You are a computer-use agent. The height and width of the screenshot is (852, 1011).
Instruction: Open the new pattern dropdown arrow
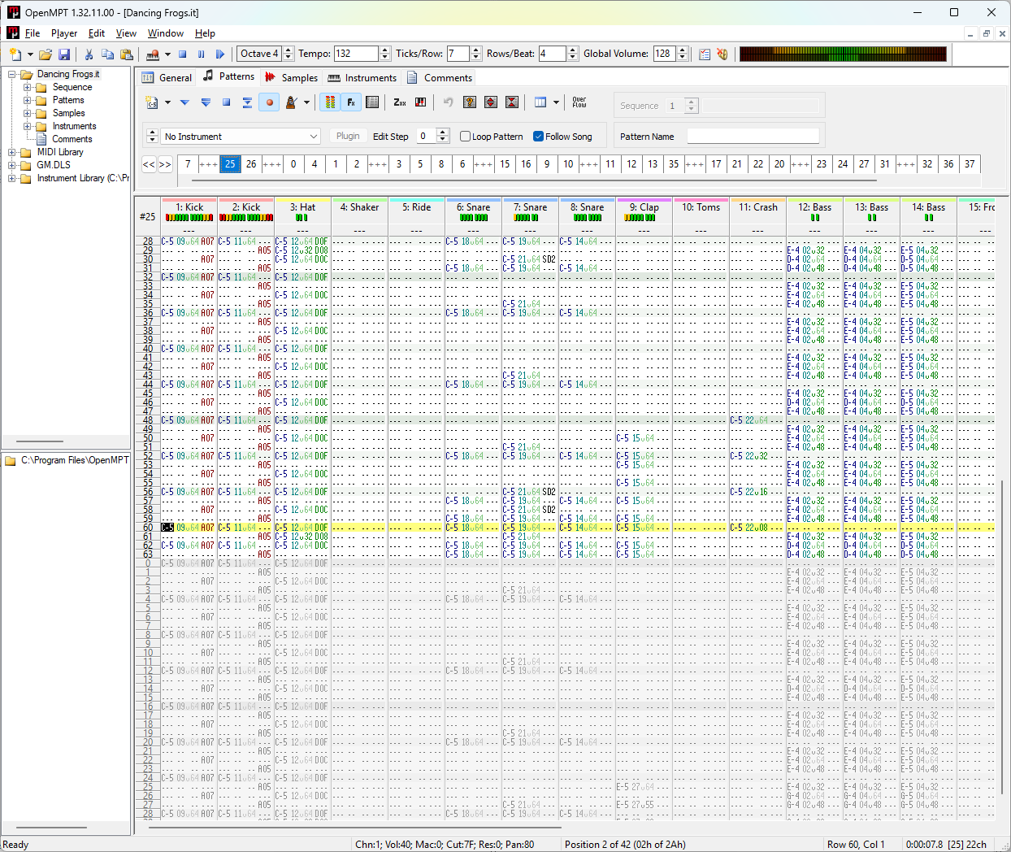pyautogui.click(x=167, y=102)
